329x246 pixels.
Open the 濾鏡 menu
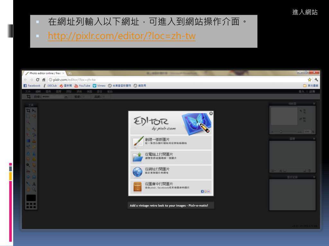click(79, 92)
